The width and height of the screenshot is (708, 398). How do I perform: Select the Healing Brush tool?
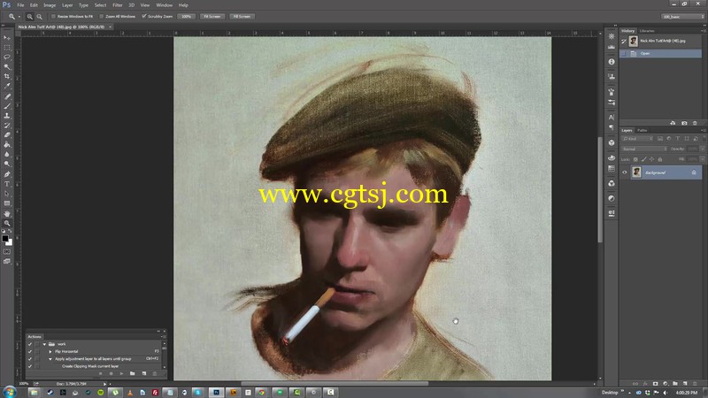coord(7,96)
